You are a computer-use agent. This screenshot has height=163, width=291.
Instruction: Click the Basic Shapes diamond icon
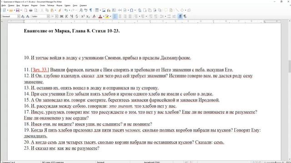coord(182,10)
